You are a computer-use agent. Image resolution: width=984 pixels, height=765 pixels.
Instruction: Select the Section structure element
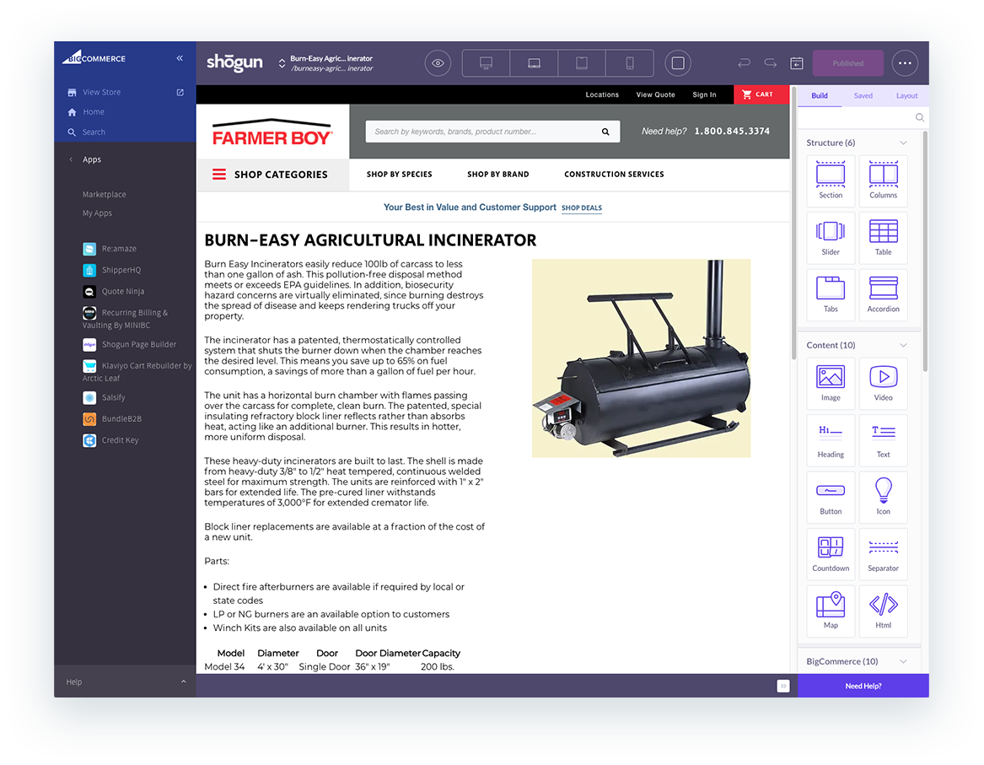[x=831, y=181]
